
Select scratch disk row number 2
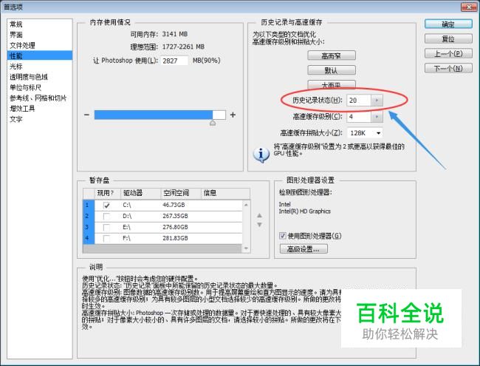click(x=89, y=216)
